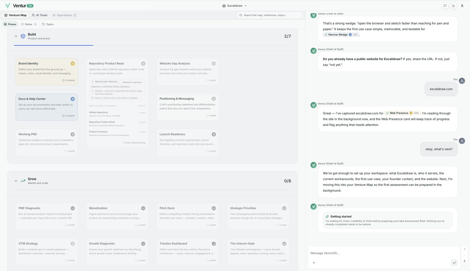Click the Getting started sparkle icon
This screenshot has height=271, width=470.
click(327, 216)
